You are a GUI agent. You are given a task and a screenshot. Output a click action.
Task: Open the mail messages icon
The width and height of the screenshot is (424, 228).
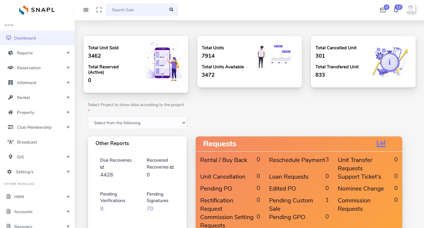coord(383,10)
